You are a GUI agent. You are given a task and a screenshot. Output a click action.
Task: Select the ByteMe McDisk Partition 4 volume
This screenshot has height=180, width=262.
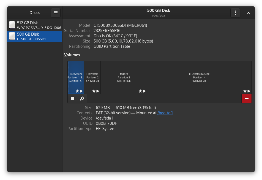[199, 77]
